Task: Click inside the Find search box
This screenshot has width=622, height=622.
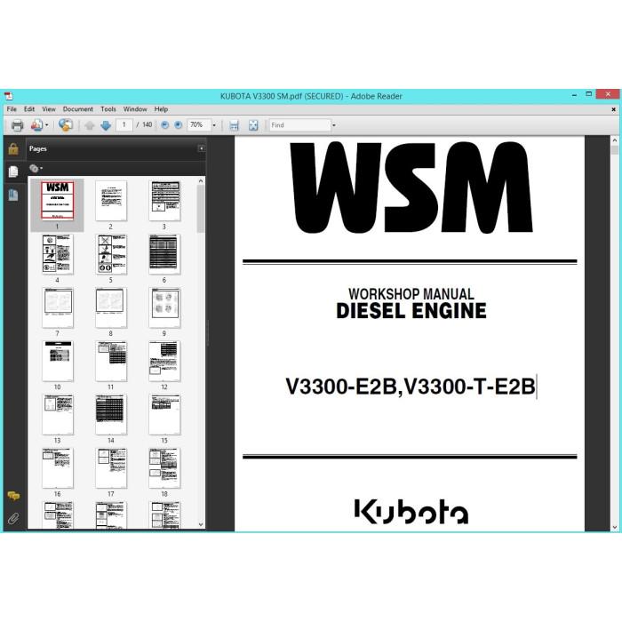Action: [300, 125]
